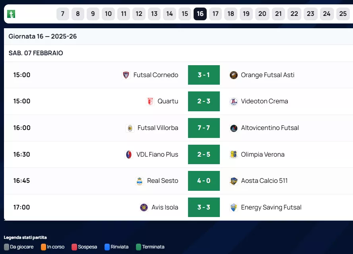The height and width of the screenshot is (254, 353).
Task: Open the 7 - 7 Villorba match score
Action: [x=204, y=128]
